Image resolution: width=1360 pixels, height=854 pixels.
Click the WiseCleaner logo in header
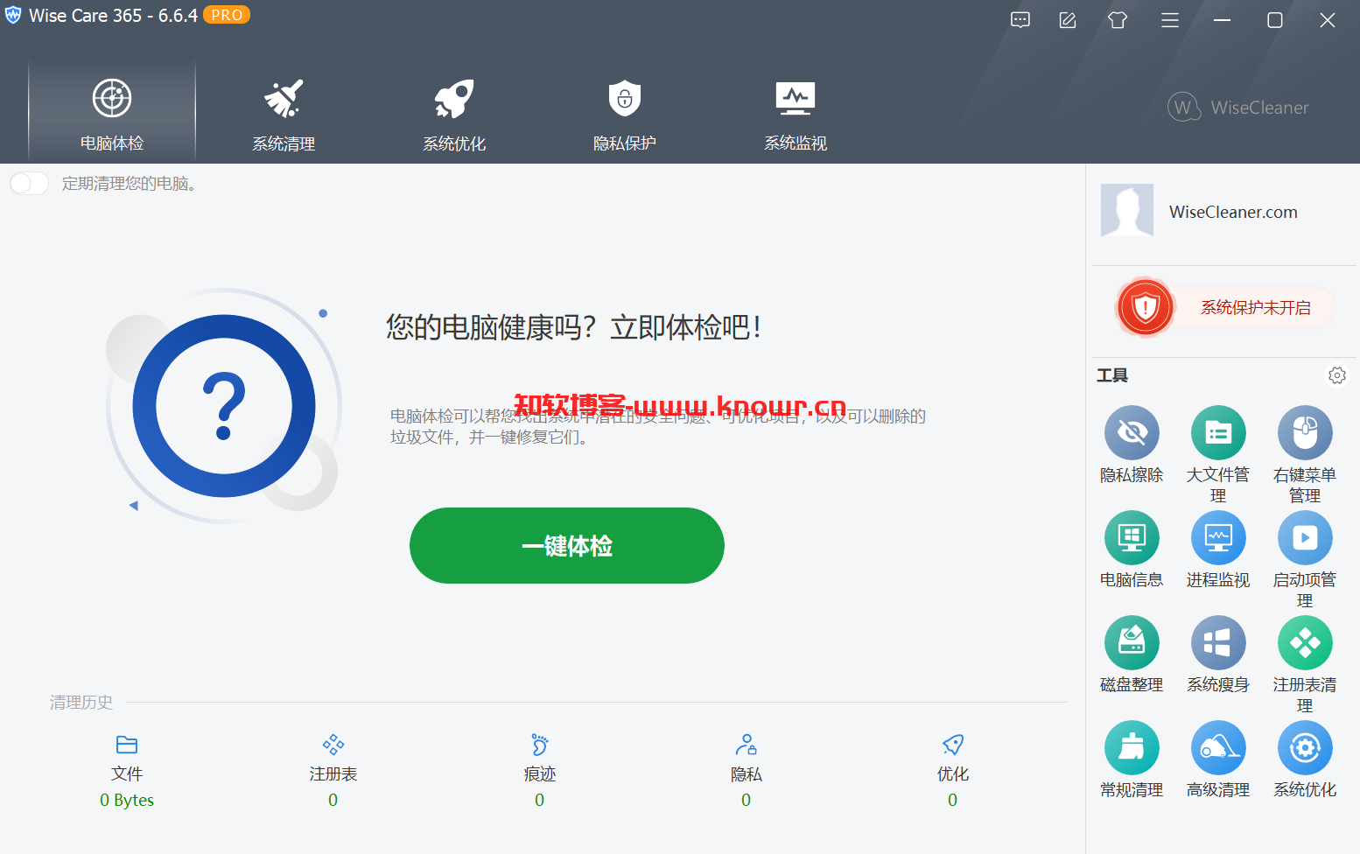click(x=1238, y=107)
